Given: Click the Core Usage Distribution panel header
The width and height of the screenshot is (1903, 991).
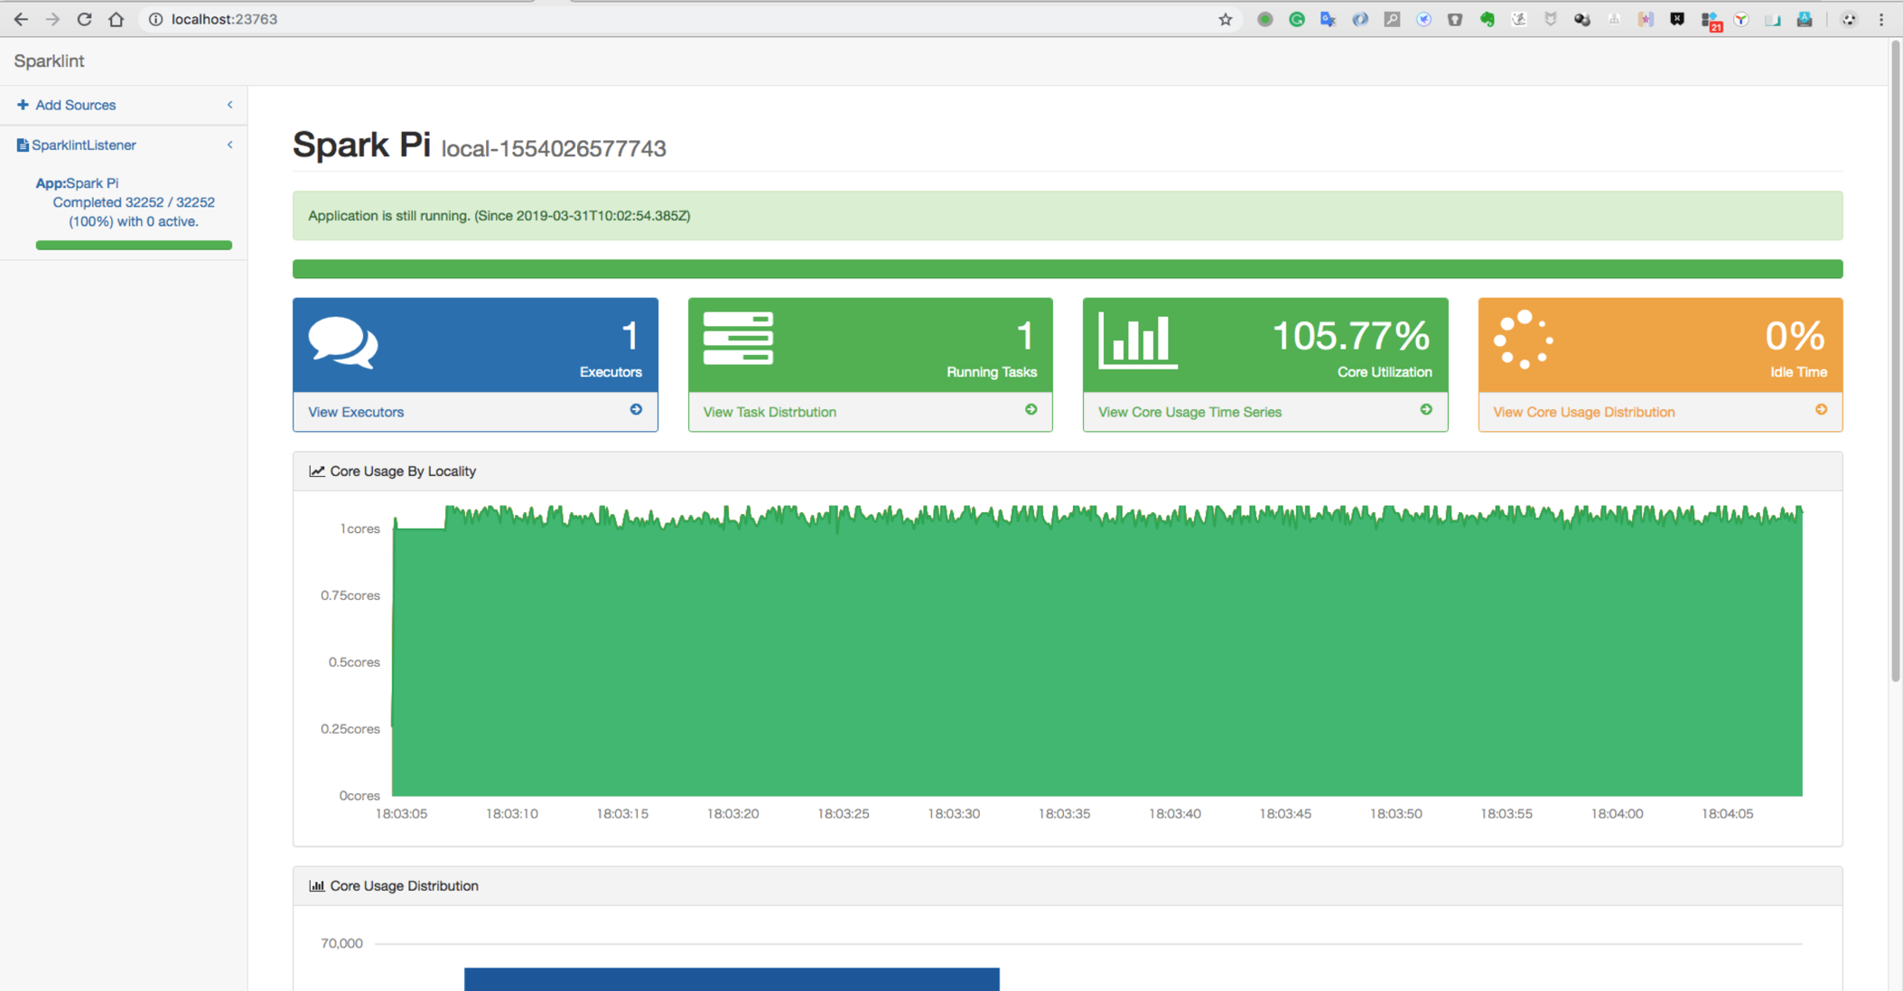Looking at the screenshot, I should (x=1068, y=886).
